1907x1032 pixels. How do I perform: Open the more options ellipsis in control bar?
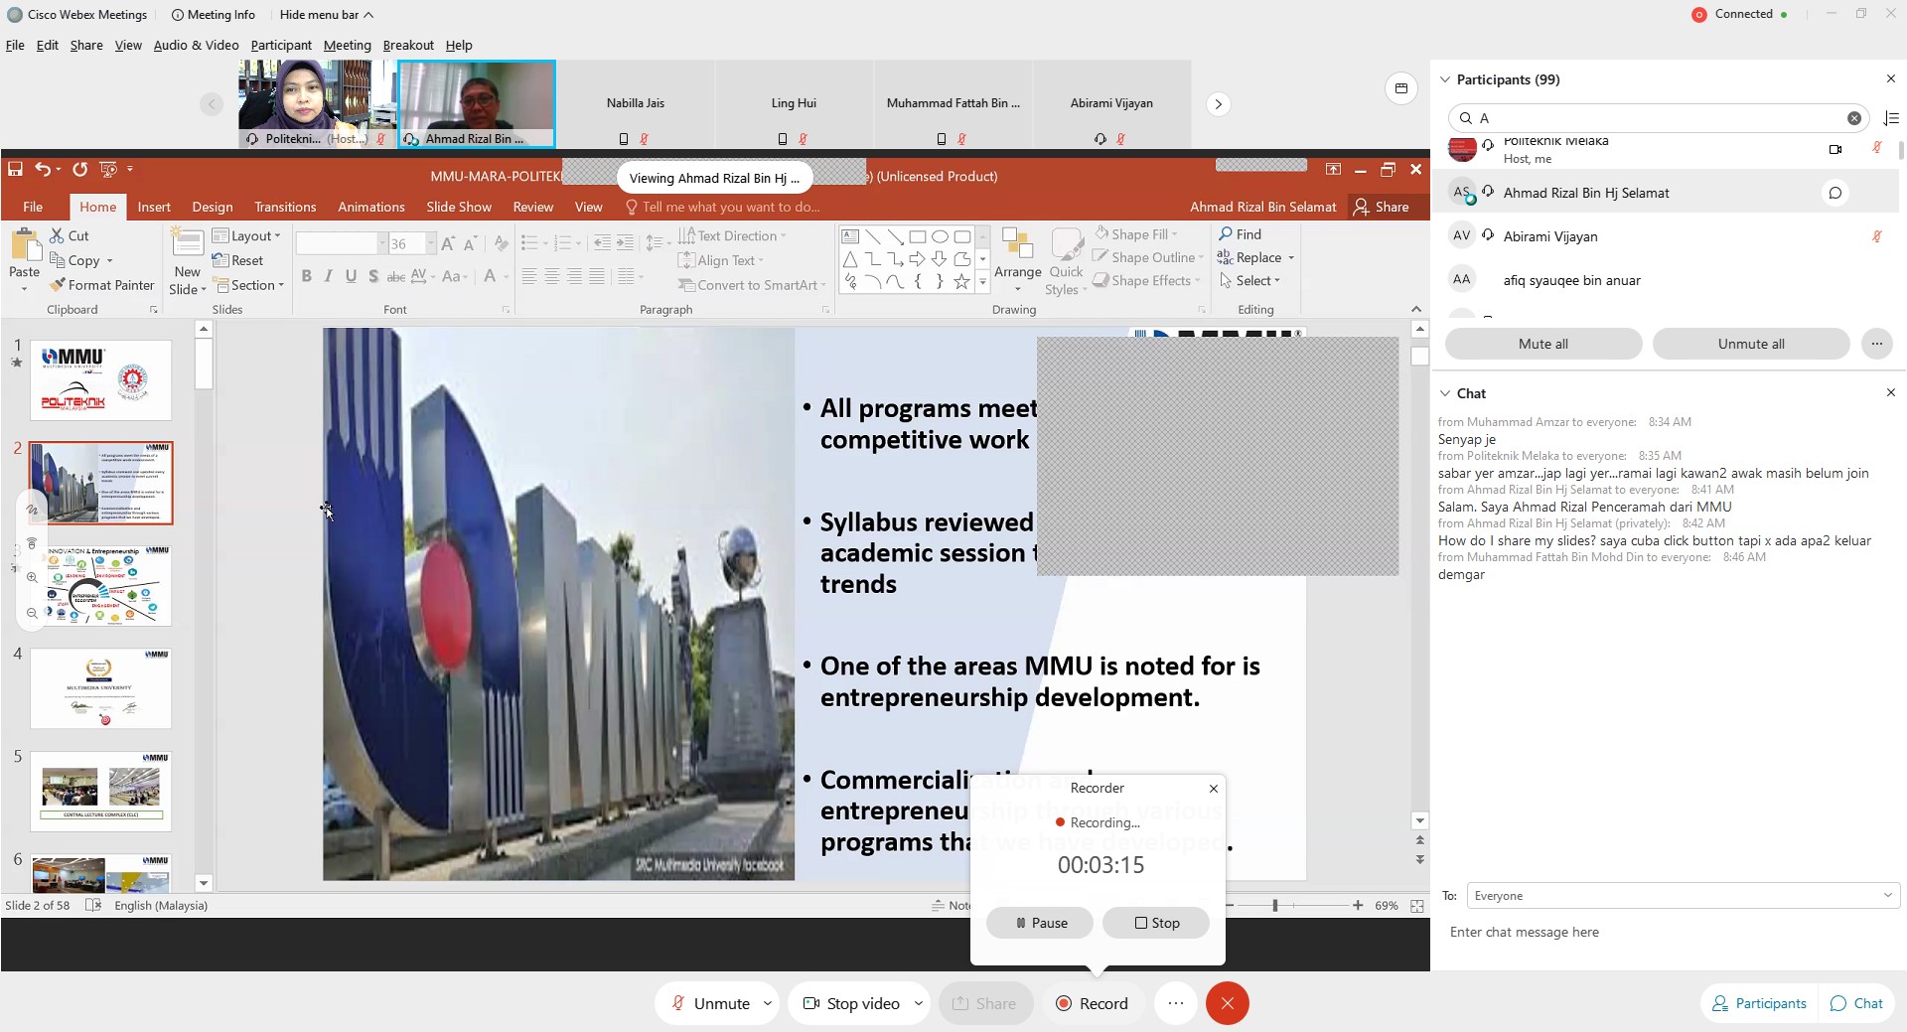click(x=1176, y=1003)
